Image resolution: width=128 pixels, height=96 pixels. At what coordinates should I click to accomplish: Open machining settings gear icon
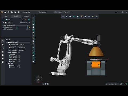coord(23,19)
